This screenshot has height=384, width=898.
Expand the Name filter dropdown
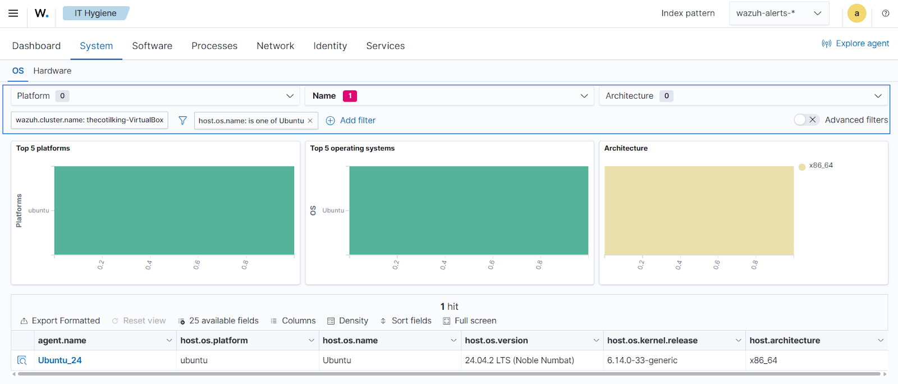coord(584,96)
